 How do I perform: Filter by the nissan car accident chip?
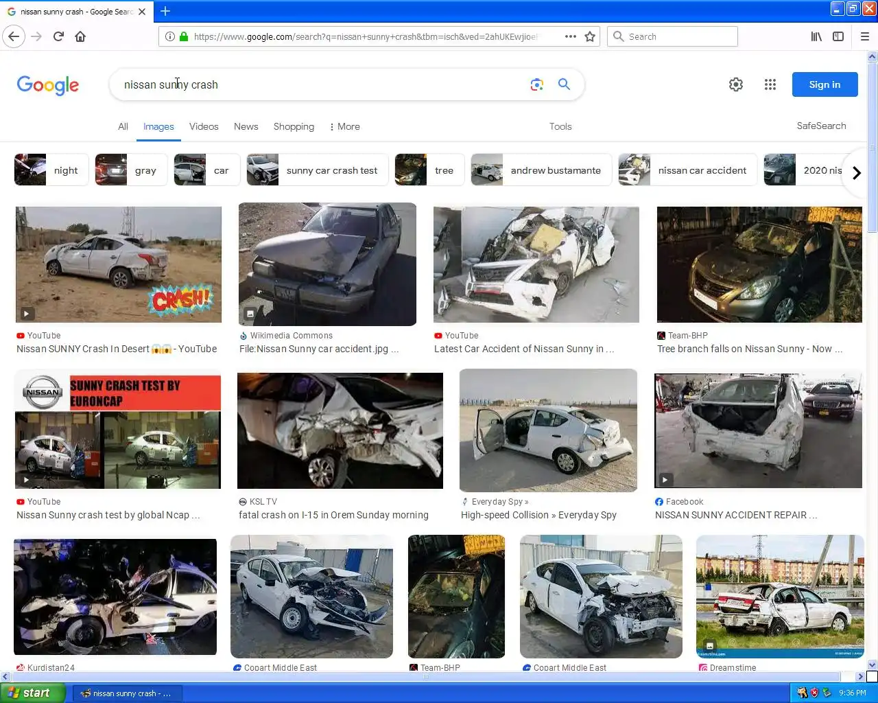tap(688, 170)
